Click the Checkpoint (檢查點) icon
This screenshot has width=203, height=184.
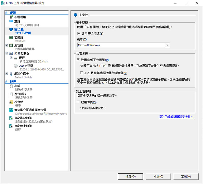pos(11,102)
